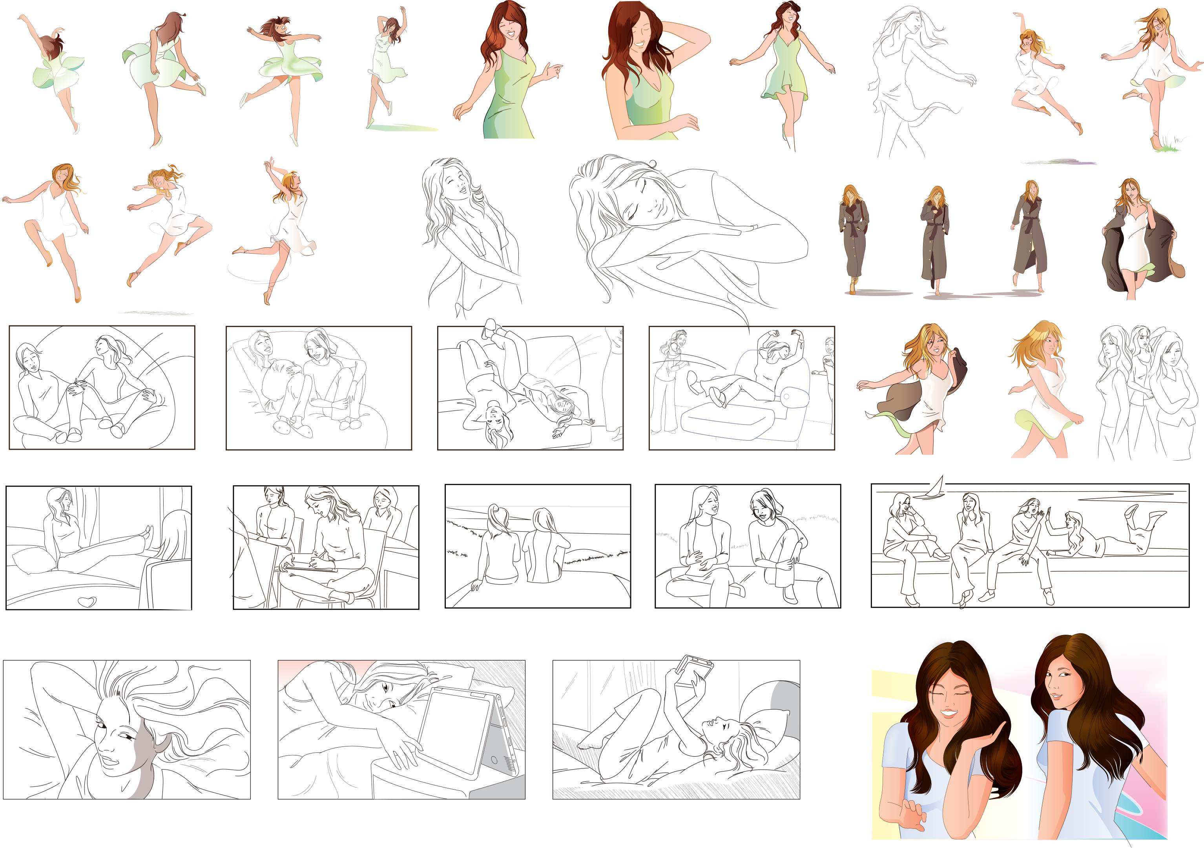
Task: Click the panel with a woman drawing at the table
Action: coord(326,547)
